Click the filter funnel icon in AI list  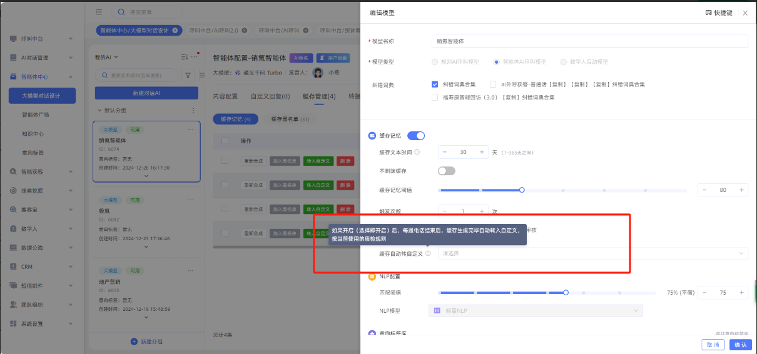point(188,75)
